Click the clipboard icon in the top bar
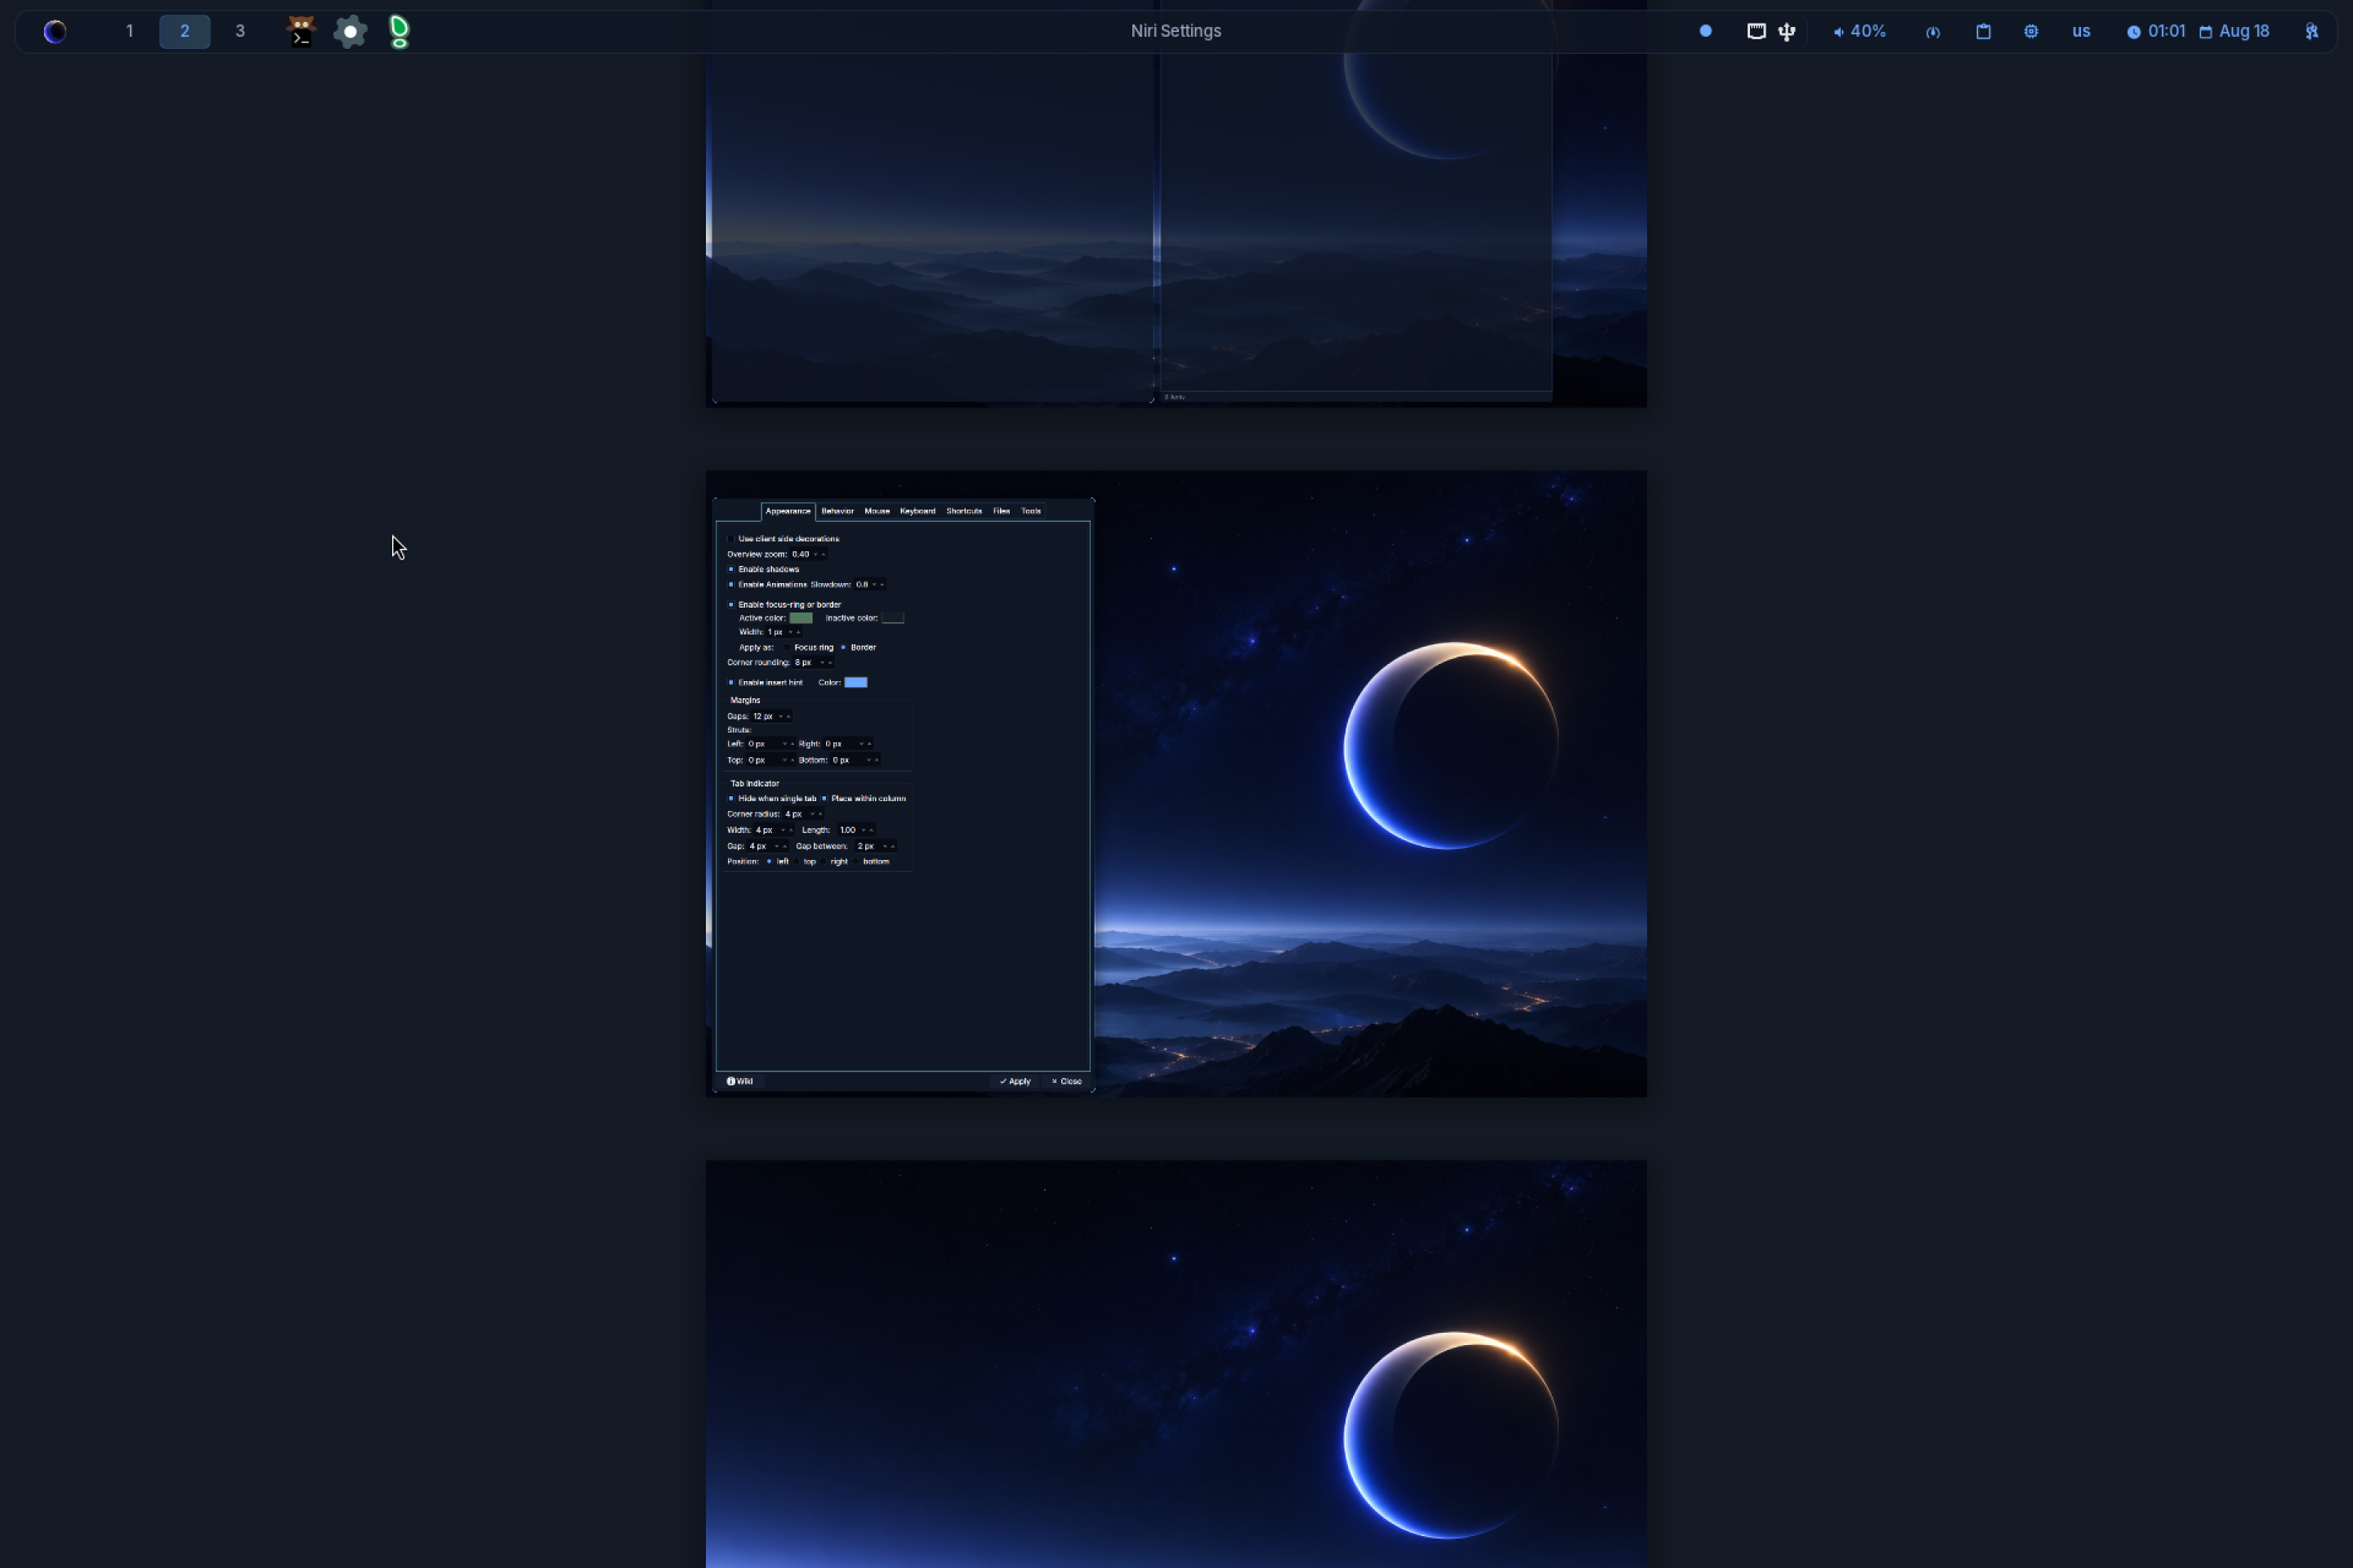Viewport: 2353px width, 1568px height. click(x=1983, y=31)
